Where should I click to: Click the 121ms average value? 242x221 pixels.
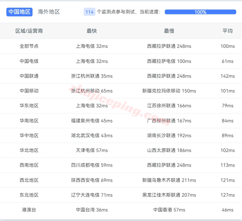tap(227, 180)
